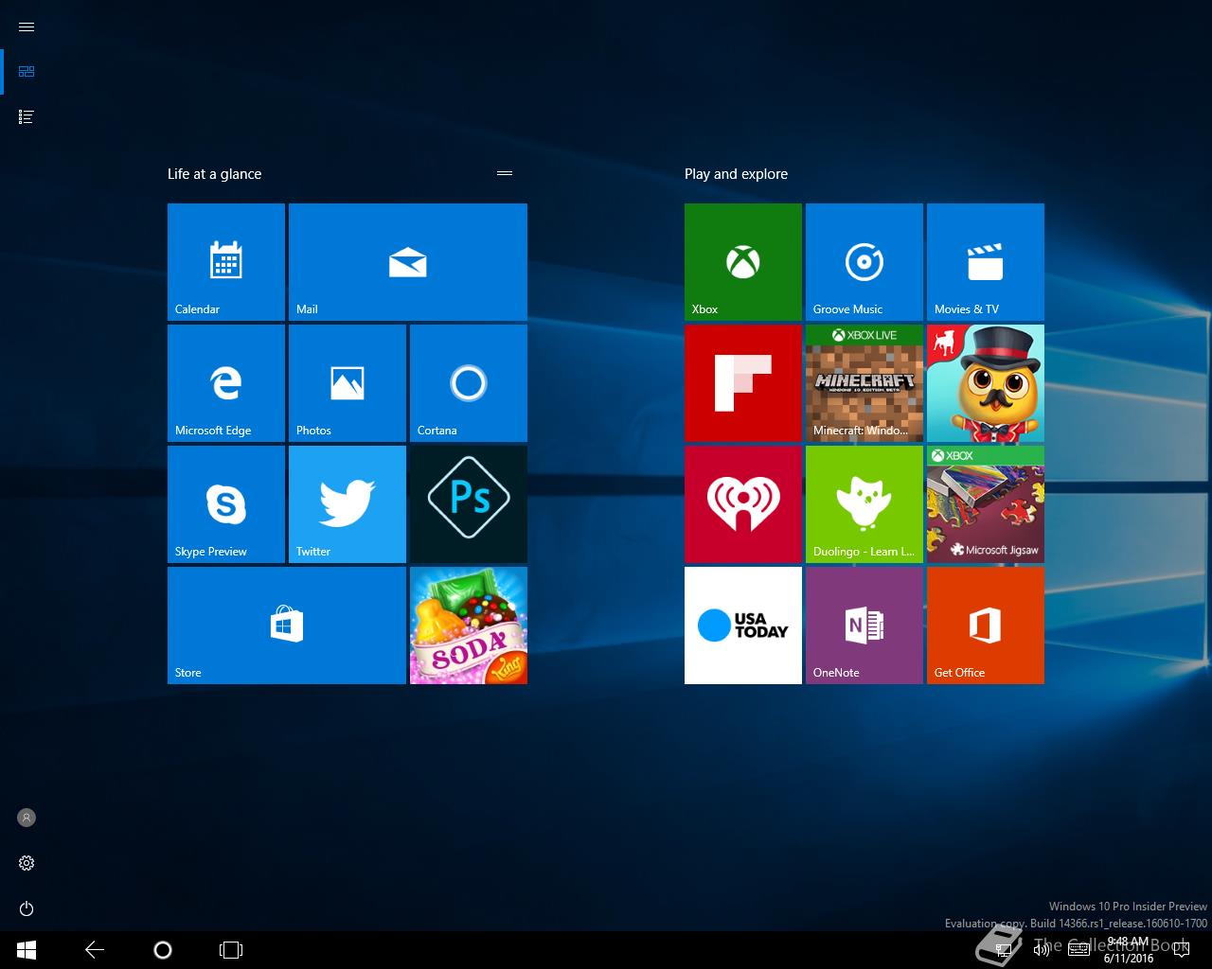Open the Action Center notifications icon
The image size is (1212, 969).
(1181, 950)
